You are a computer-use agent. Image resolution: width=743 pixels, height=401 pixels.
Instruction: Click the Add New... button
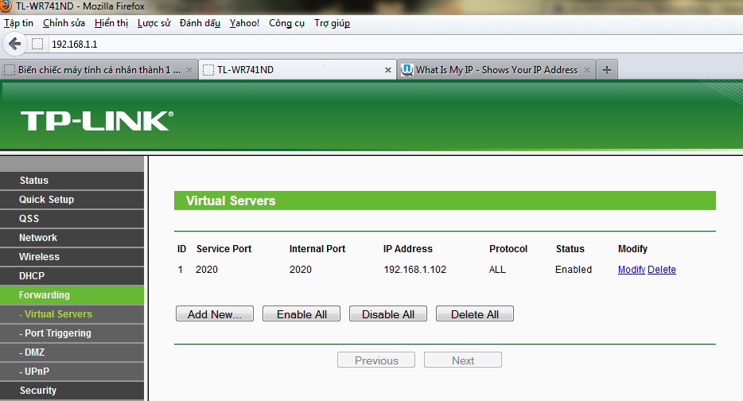(x=215, y=313)
